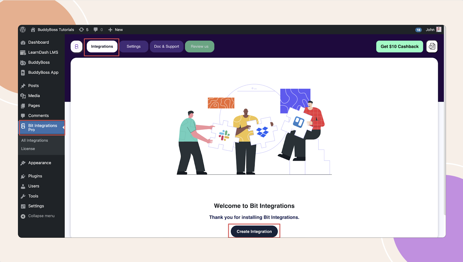Viewport: 463px width, 262px height.
Task: Click Get $10 Cashback button
Action: [400, 46]
